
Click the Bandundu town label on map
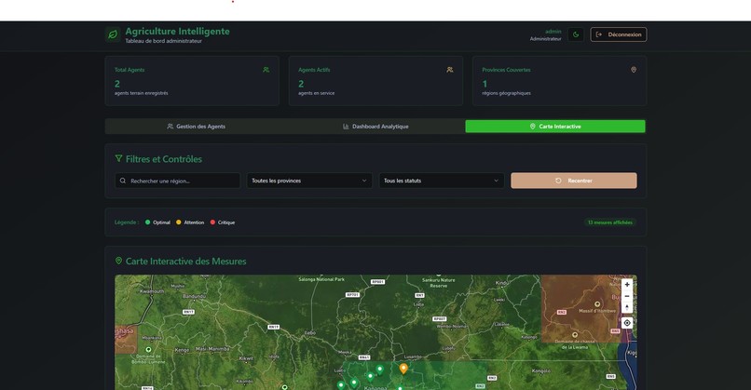point(194,296)
